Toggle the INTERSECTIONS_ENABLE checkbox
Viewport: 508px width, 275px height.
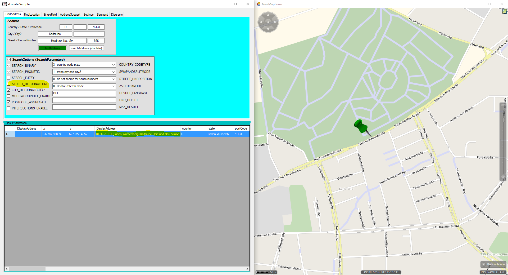coord(9,108)
